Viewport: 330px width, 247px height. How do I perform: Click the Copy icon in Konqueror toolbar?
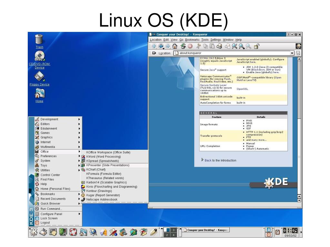click(x=205, y=46)
